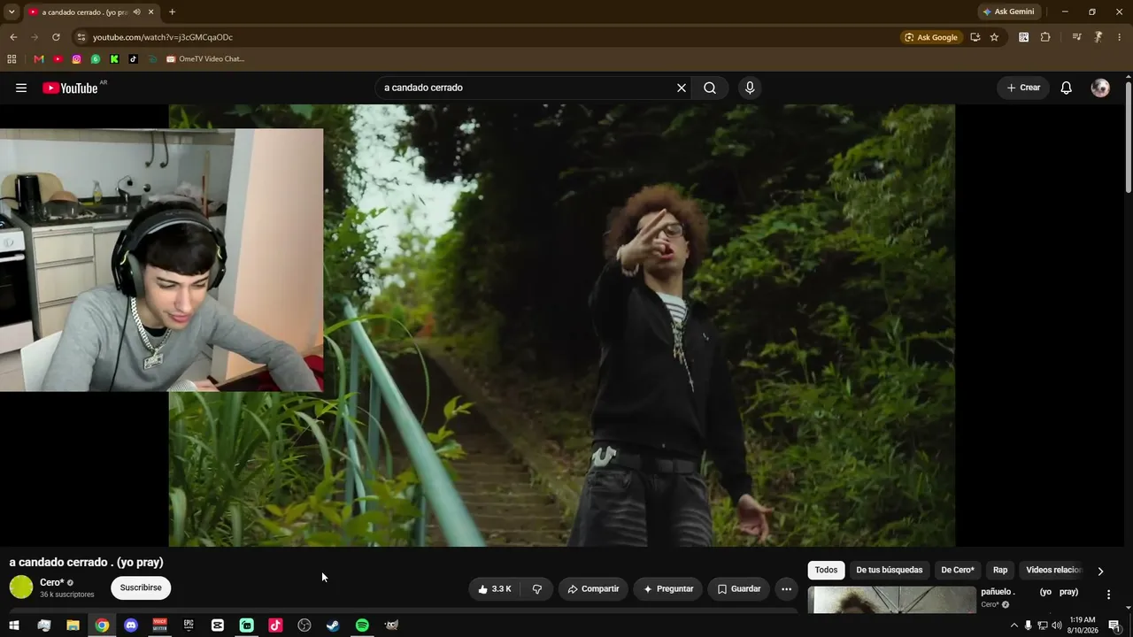Viewport: 1133px width, 637px height.
Task: Open Chrome media controls icon
Action: pos(1076,37)
